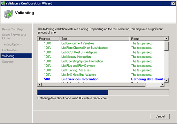Image resolution: width=177 pixels, height=124 pixels.
Task: Click the status text about node win2008clustera.firecat.com
Action: tap(73, 98)
